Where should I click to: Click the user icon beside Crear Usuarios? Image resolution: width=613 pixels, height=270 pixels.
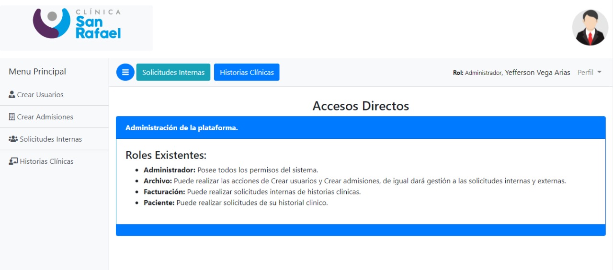(x=12, y=95)
